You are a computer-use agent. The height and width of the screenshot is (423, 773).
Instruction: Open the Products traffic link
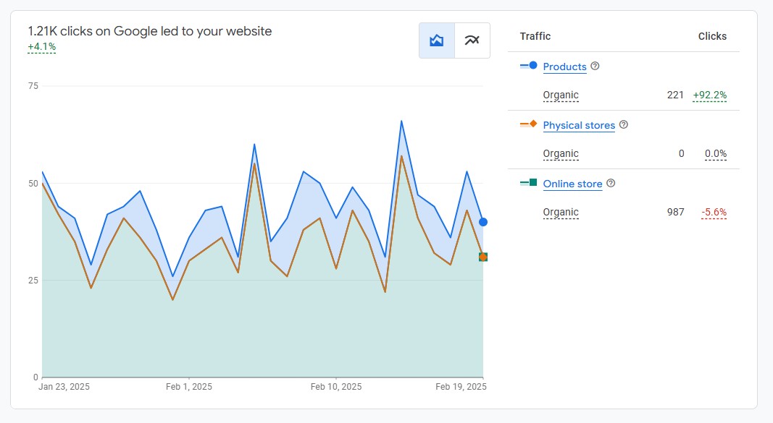564,67
